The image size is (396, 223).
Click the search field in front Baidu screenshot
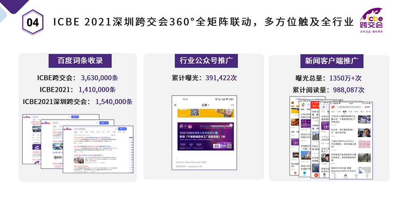(x=95, y=129)
